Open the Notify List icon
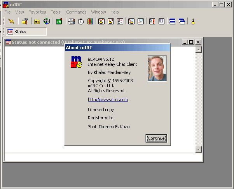This screenshot has width=234, height=189. click(x=152, y=21)
